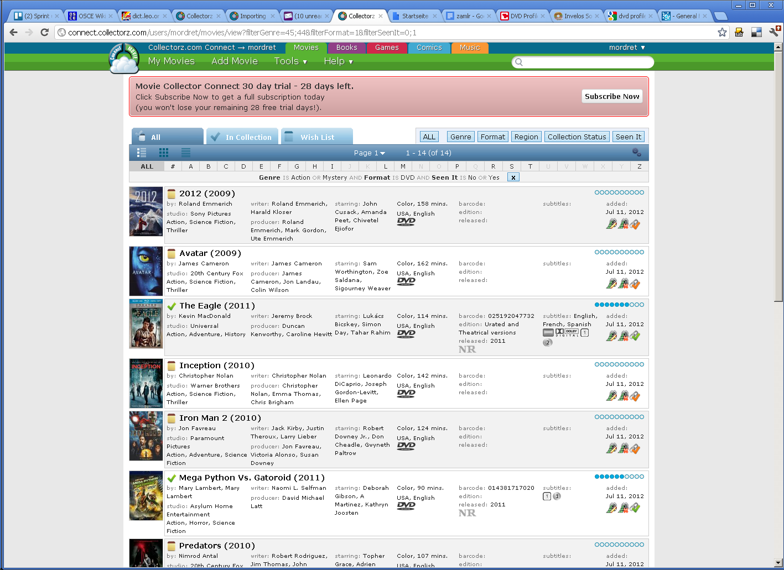Switch to compact text list view icon
The image size is (784, 570).
[x=186, y=153]
